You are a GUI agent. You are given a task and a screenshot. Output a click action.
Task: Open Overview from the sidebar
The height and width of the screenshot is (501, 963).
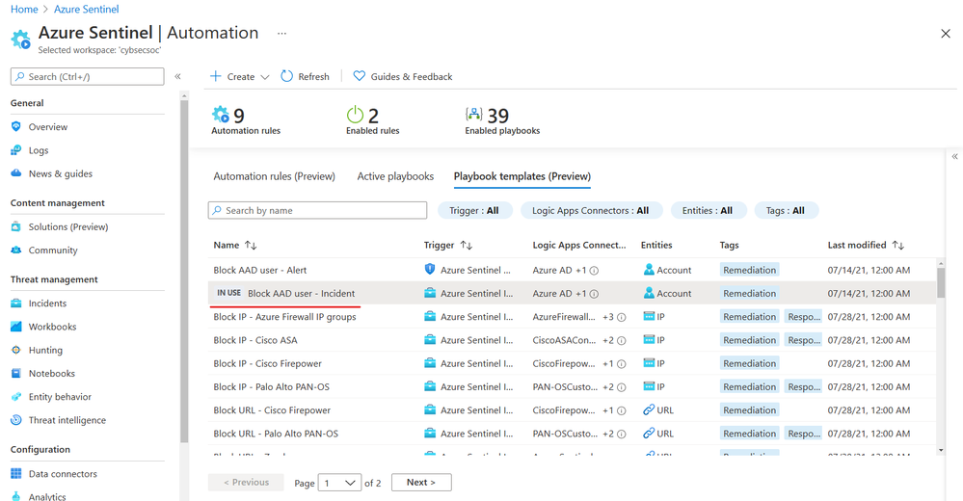click(48, 127)
